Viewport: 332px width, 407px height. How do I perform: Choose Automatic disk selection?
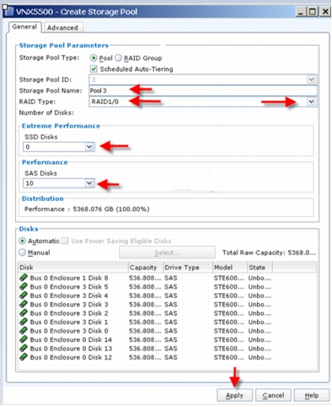point(22,241)
